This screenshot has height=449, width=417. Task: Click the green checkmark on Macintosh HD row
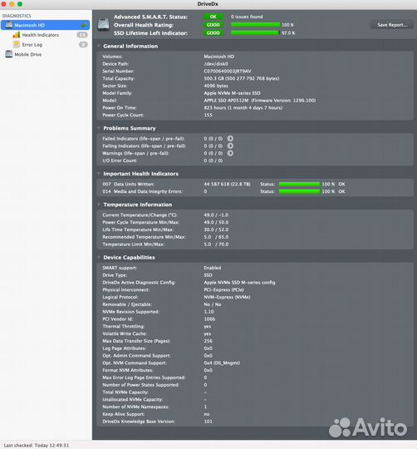[x=84, y=25]
